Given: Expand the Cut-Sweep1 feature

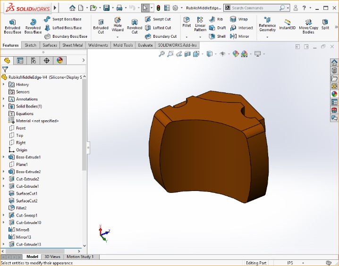Looking at the screenshot, I should 3,215.
